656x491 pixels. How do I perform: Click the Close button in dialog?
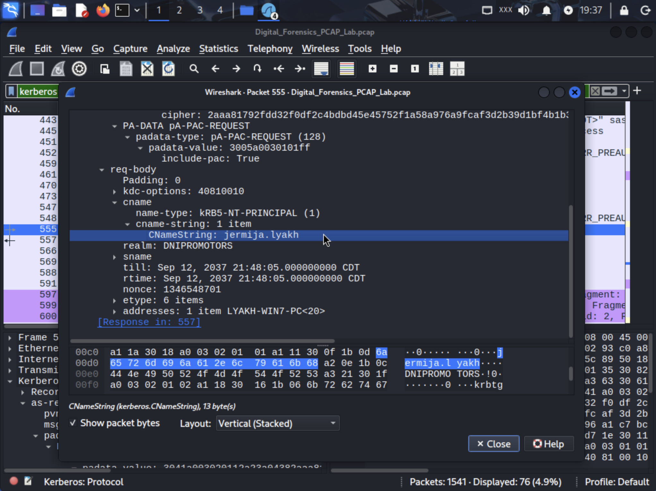[493, 444]
